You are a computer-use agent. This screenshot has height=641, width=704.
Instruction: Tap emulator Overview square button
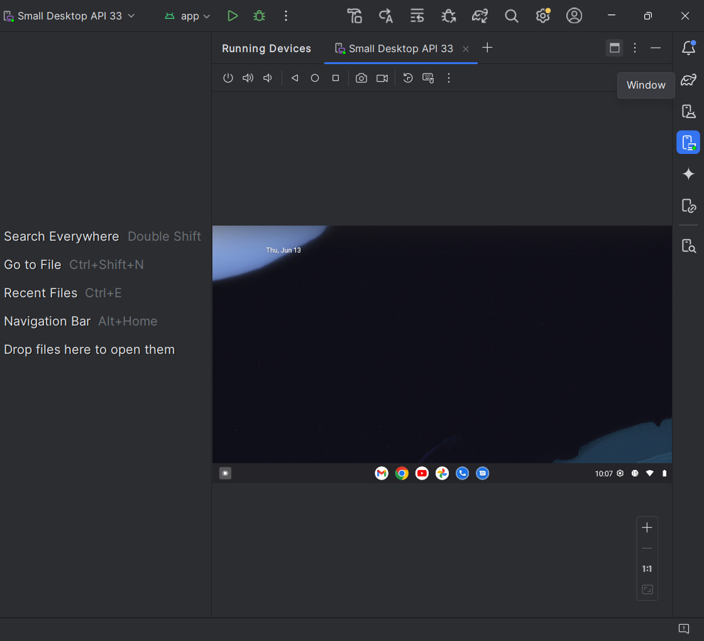pos(336,78)
